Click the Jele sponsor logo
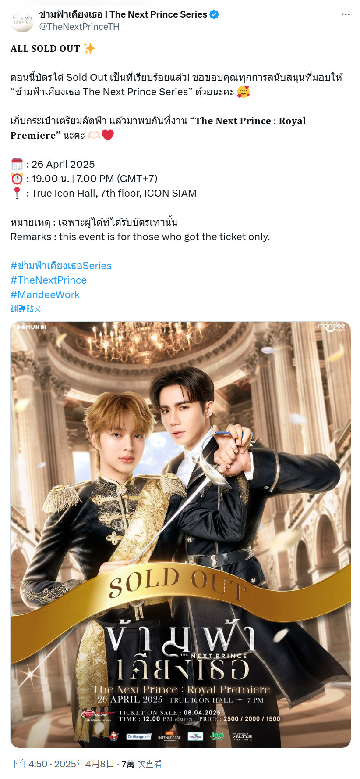This screenshot has width=360, height=779. coord(217,736)
